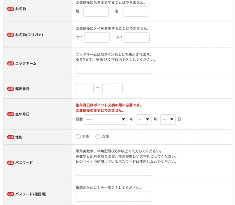
Task: Select the second 郵便番号 postal code box
Action: point(112,88)
